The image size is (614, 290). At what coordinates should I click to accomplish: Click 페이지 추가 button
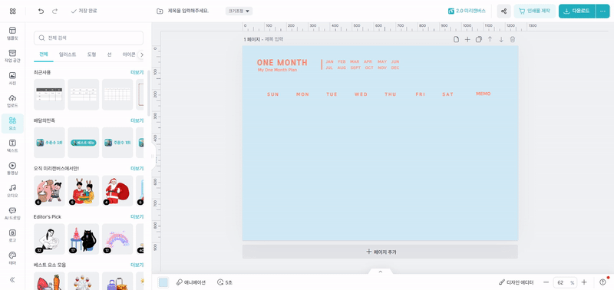pyautogui.click(x=380, y=252)
